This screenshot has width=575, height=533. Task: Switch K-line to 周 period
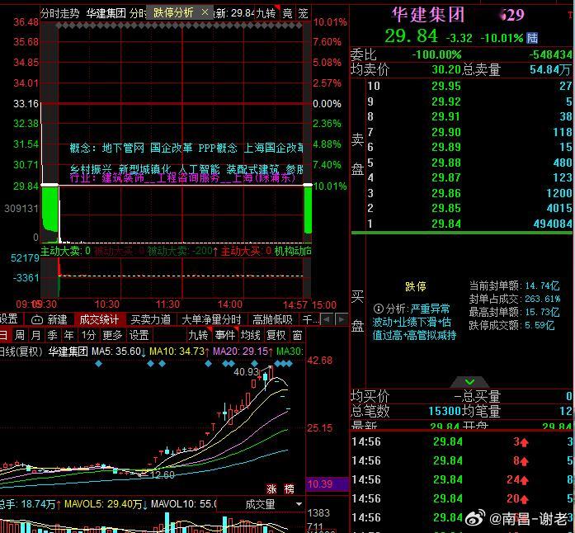coord(20,335)
